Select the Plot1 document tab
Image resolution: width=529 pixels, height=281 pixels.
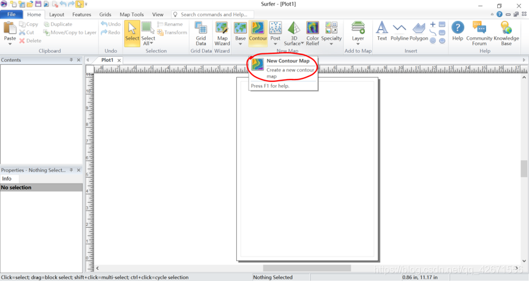(107, 60)
